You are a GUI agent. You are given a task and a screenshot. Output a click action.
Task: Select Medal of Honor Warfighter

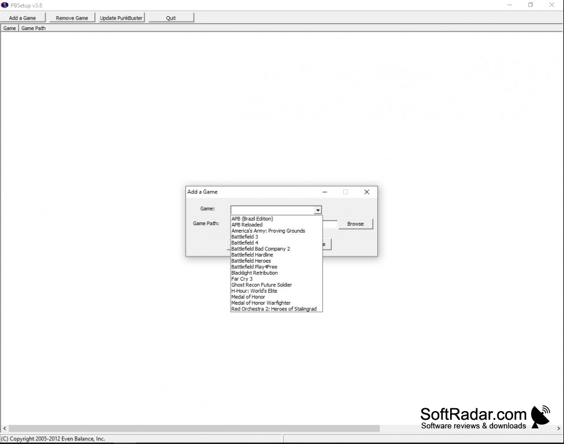[276, 303]
